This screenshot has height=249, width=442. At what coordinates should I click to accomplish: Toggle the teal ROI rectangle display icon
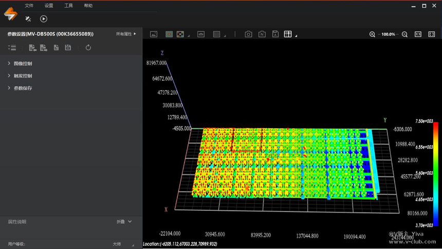click(x=169, y=34)
